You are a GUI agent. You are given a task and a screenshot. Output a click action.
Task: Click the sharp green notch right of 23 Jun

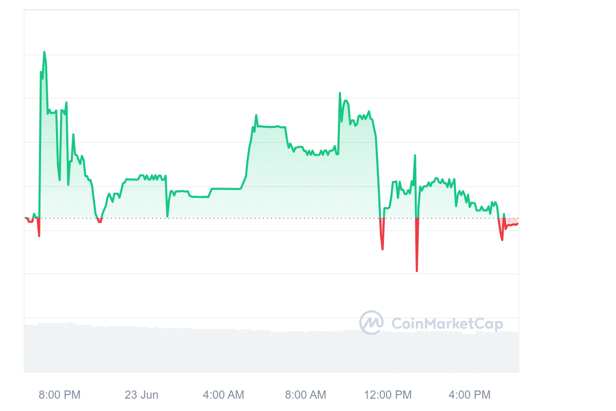[x=167, y=216]
